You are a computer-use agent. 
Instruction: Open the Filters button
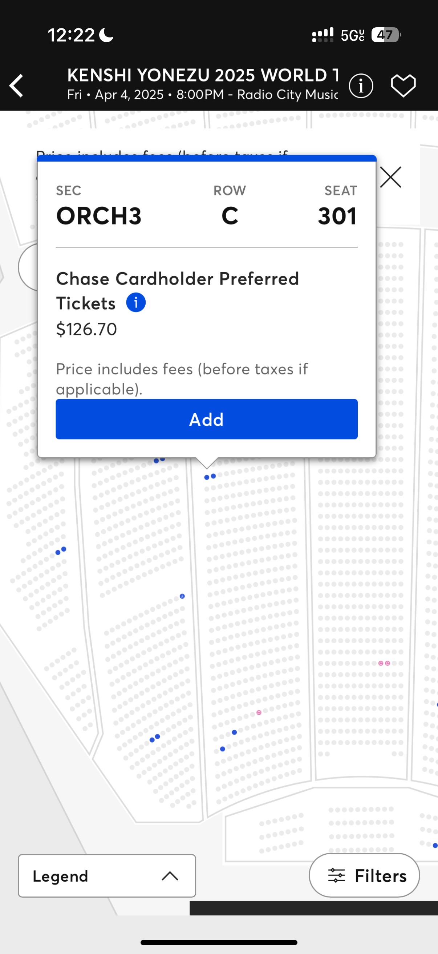coord(364,875)
